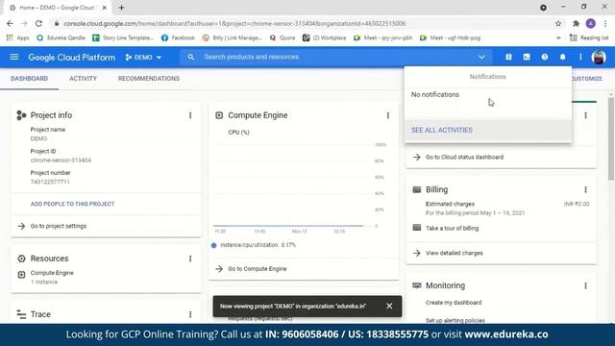
Task: Show more bookmarks overflow chevron
Action: tap(558, 37)
